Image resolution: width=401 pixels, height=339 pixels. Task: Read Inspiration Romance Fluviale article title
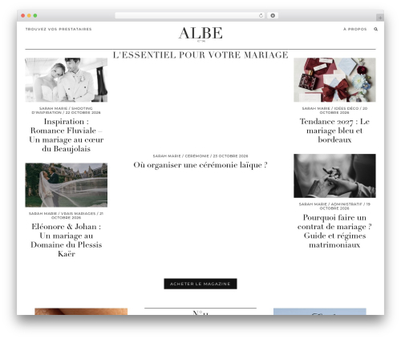[67, 135]
